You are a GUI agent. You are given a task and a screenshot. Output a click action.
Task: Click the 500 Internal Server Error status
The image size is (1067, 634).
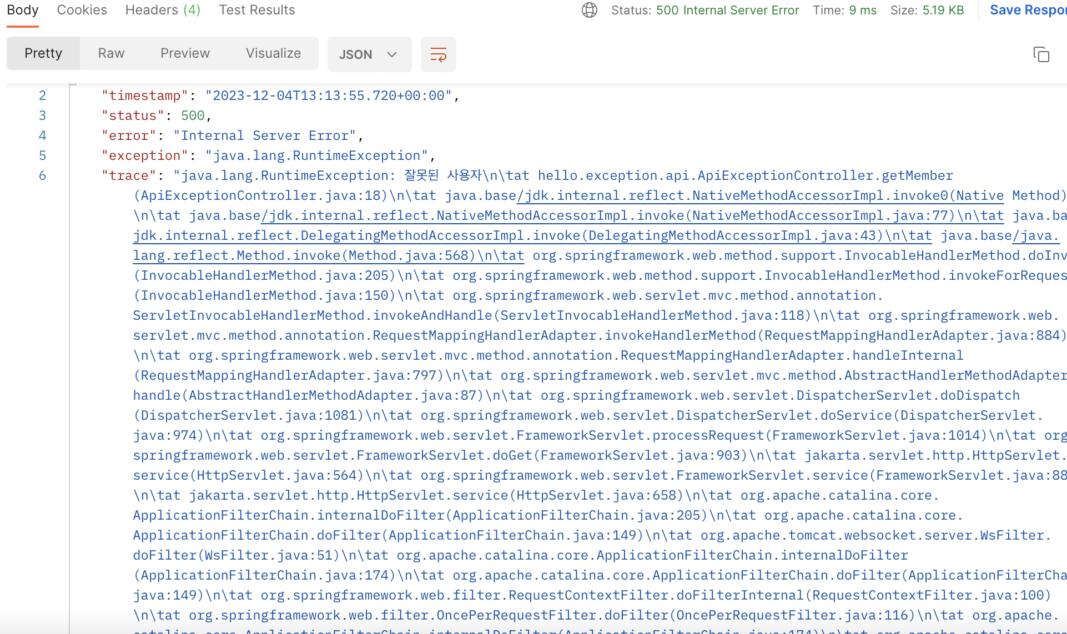click(727, 10)
